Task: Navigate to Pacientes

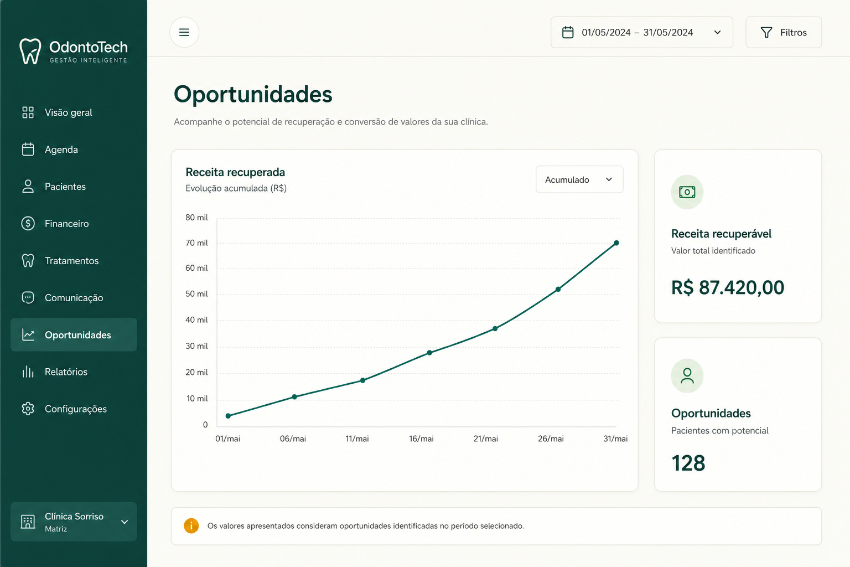Action: pos(74,187)
